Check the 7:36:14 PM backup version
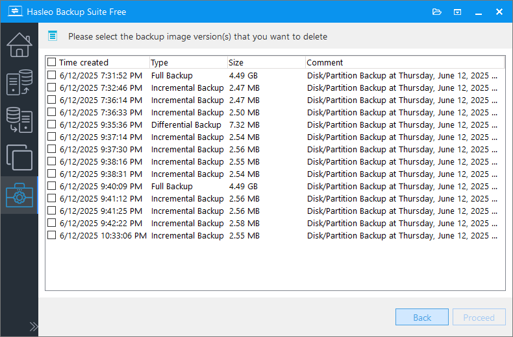 pyautogui.click(x=52, y=100)
